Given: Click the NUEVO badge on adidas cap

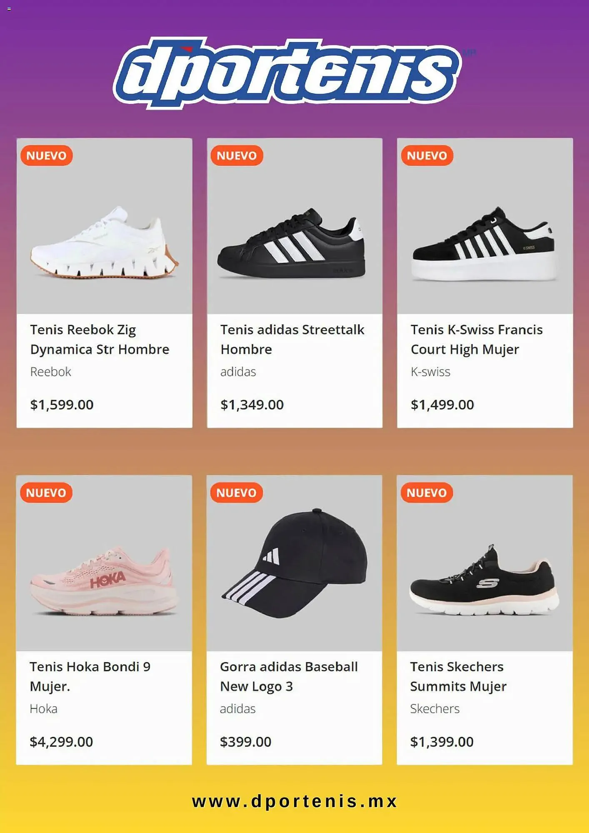Looking at the screenshot, I should [x=236, y=493].
